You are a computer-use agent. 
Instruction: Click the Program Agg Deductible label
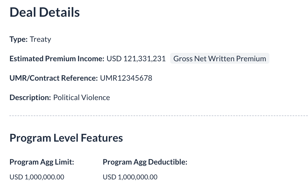(x=145, y=162)
